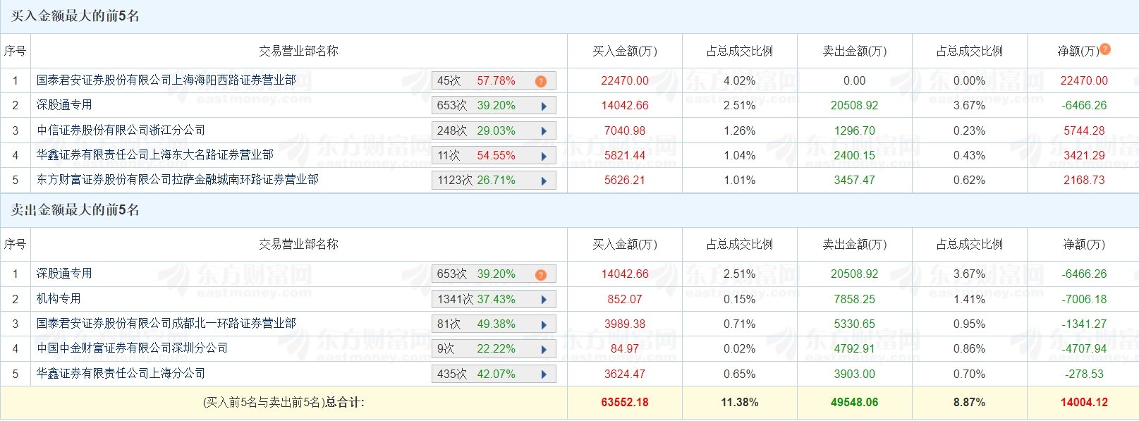Open 华鑫证券上海东大名路证券营业部 link
Image resolution: width=1139 pixels, height=421 pixels.
(155, 154)
